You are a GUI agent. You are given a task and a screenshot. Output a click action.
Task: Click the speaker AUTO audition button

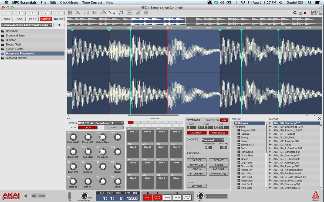tap(38, 196)
